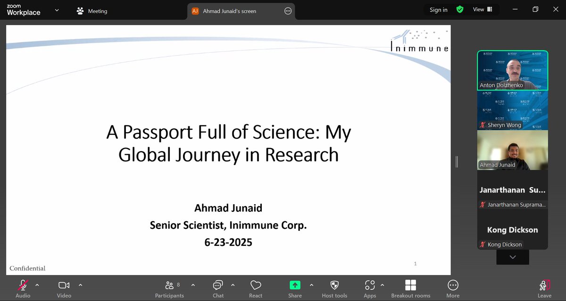This screenshot has height=301, width=566.
Task: Open the View layout menu
Action: click(x=483, y=9)
